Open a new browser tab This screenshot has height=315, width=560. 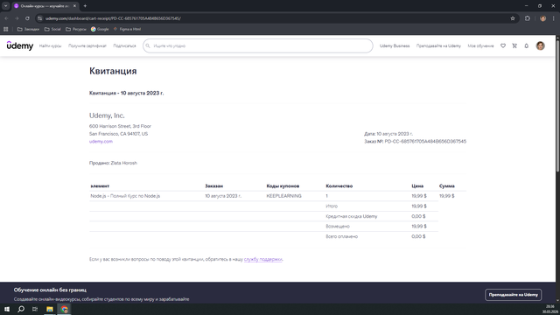85,6
